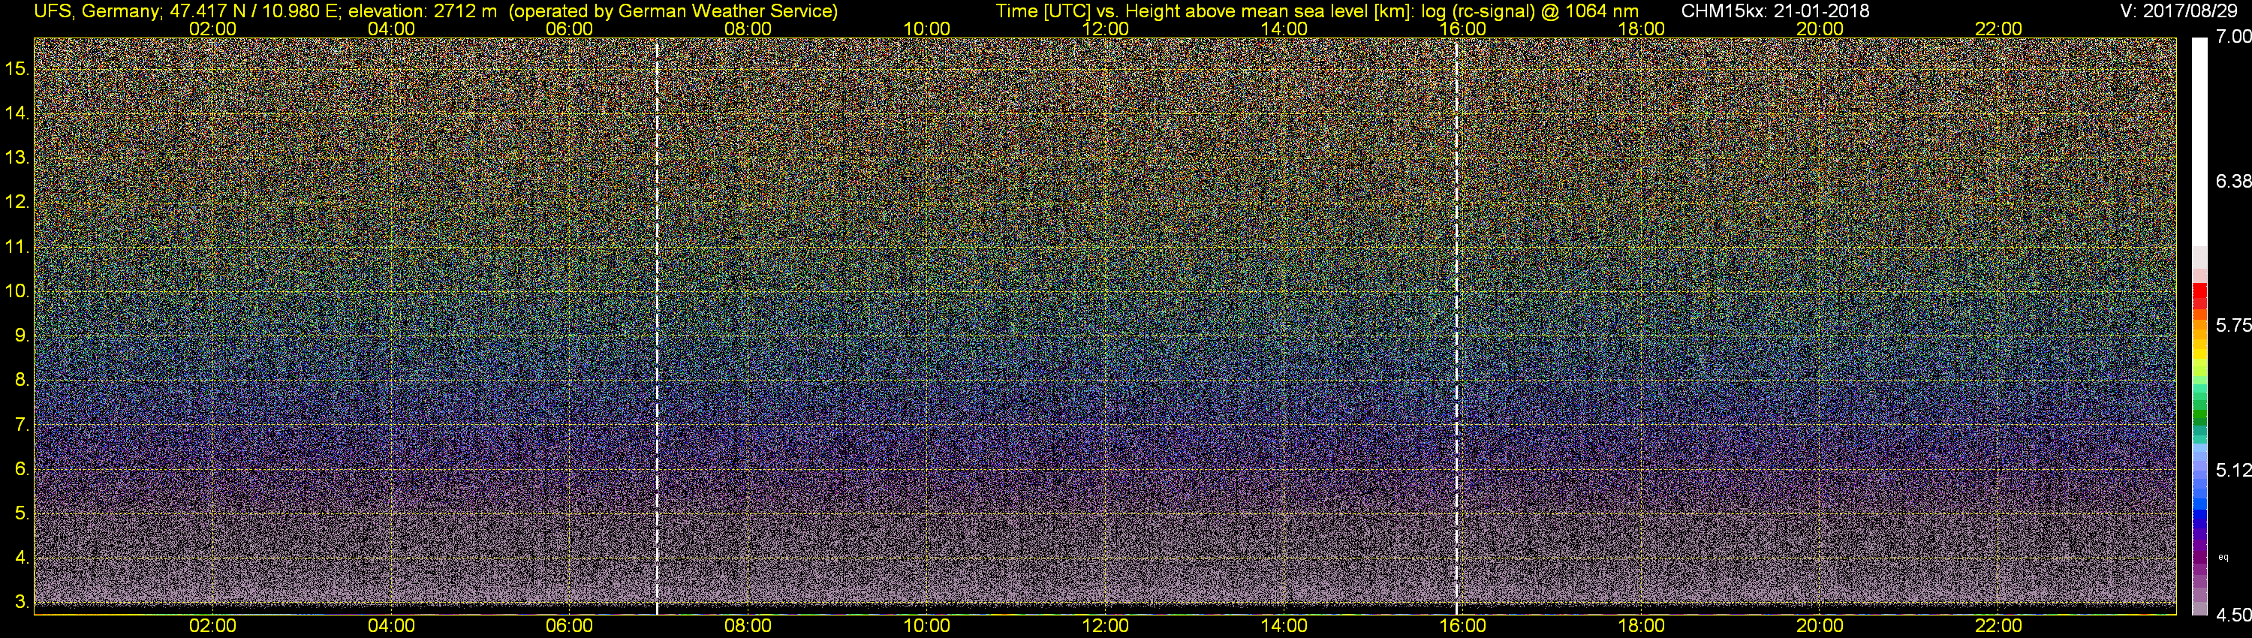Click the 5 km height axis label
The width and height of the screenshot is (2252, 638).
pos(21,514)
